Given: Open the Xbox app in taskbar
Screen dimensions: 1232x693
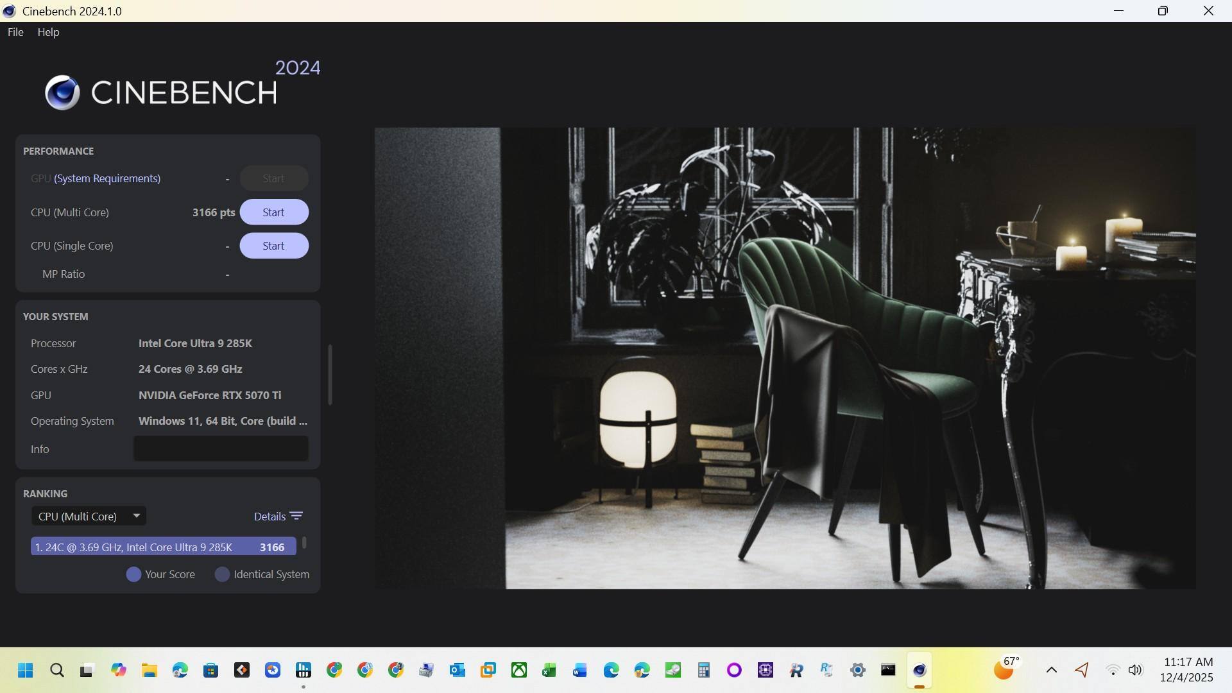Looking at the screenshot, I should 518,671.
